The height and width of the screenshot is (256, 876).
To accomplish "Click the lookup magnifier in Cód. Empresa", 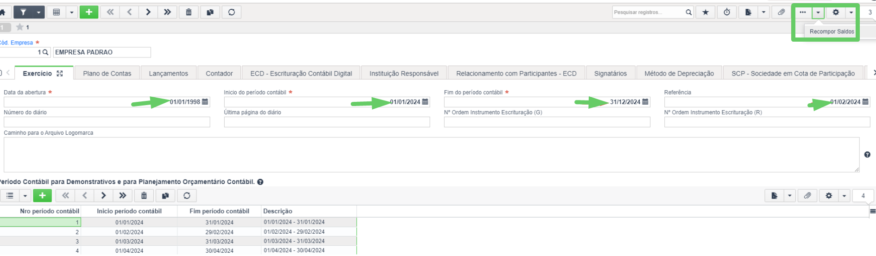I will (45, 52).
